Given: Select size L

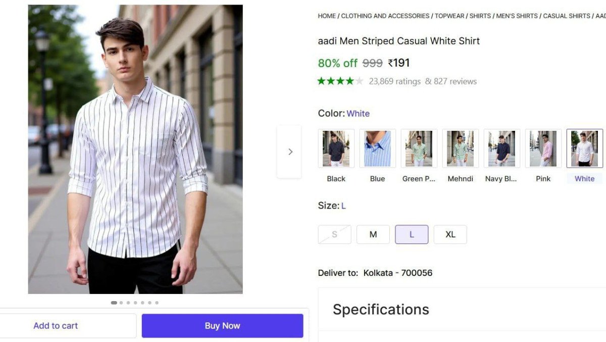Looking at the screenshot, I should coord(411,234).
